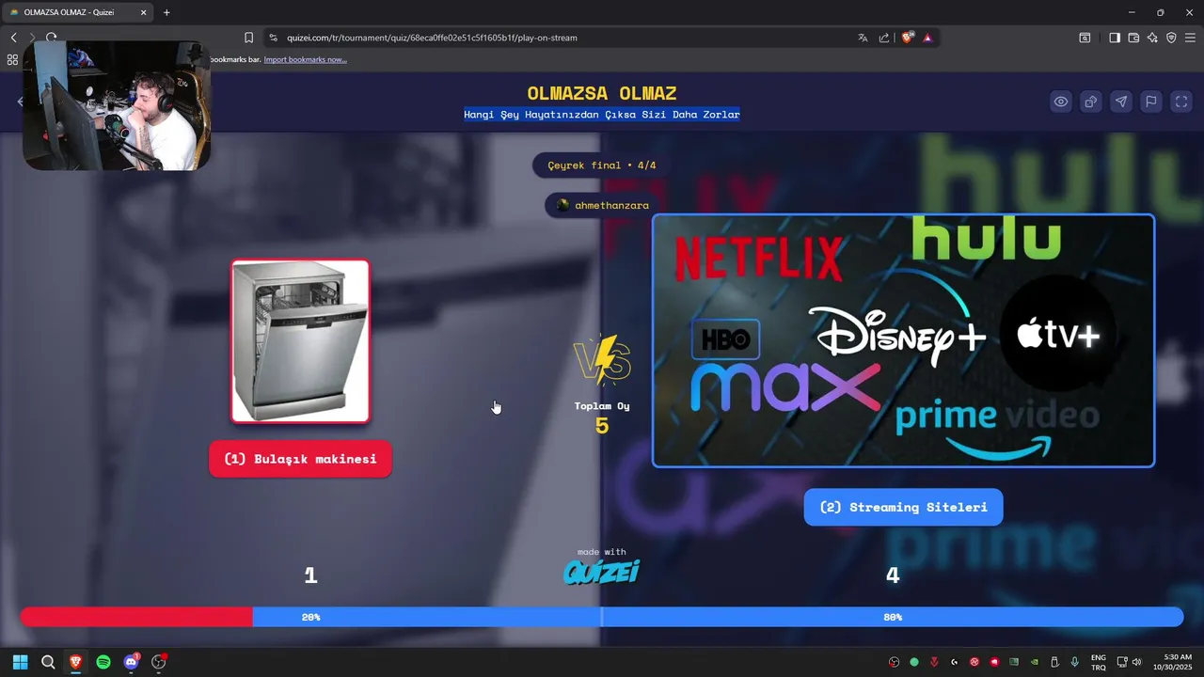Viewport: 1204px width, 677px height.
Task: Click Brave browser taskbar icon
Action: point(75,662)
